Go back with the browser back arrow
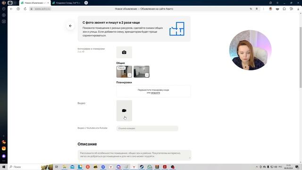Screen dimensions: 302x170 pos(11,9)
